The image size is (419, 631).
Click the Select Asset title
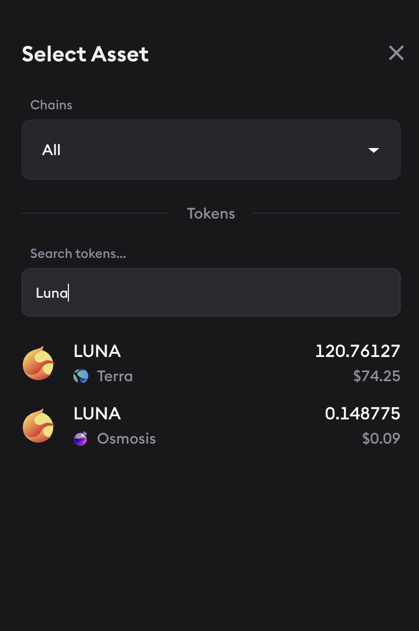point(85,54)
